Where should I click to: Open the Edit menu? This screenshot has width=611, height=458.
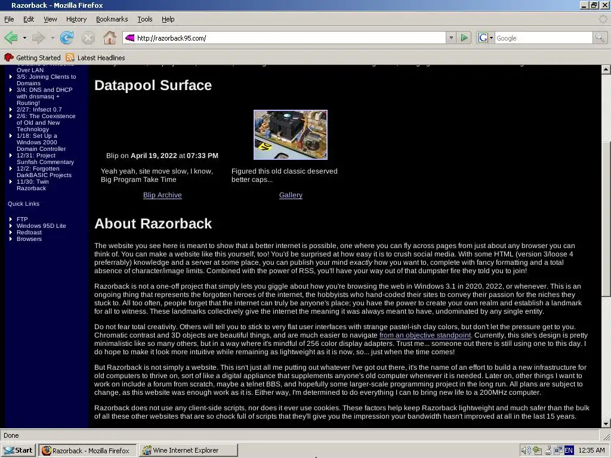tap(29, 19)
